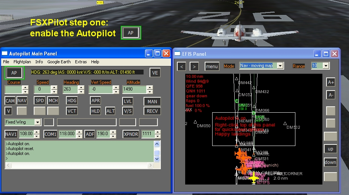Click the transponder code field 1111

tap(148, 134)
